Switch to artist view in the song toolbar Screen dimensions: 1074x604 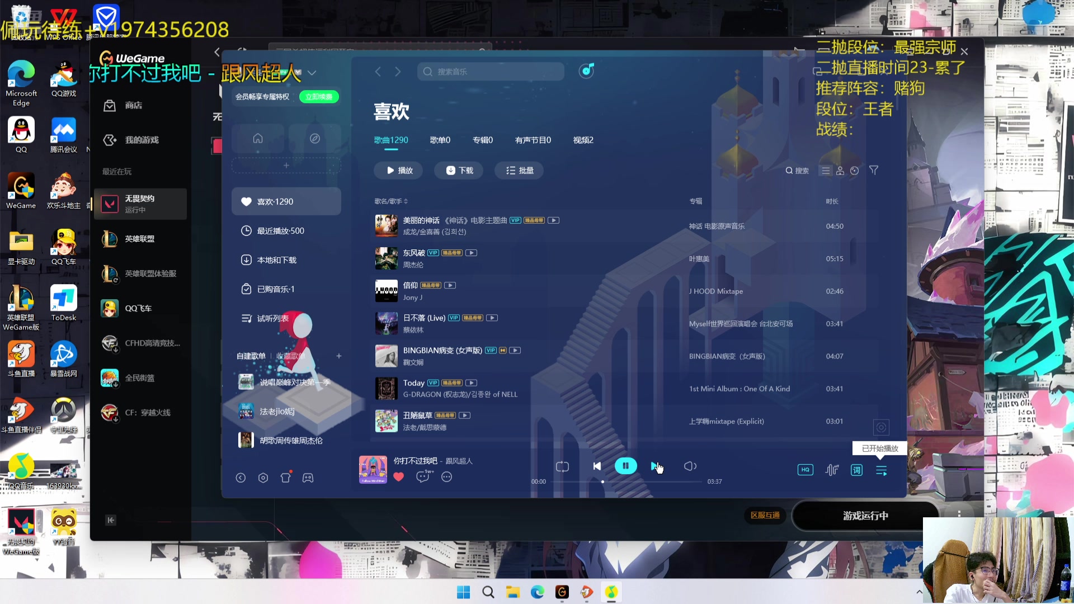[x=840, y=171]
